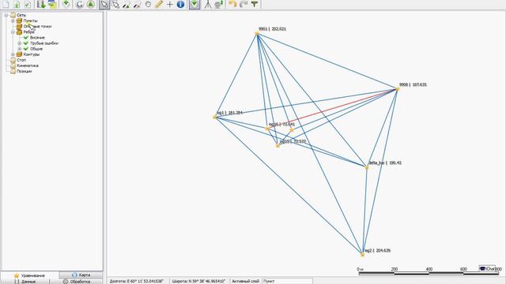Click the blue information icon
Viewport: 506px width, 284px height.
pyautogui.click(x=181, y=4)
